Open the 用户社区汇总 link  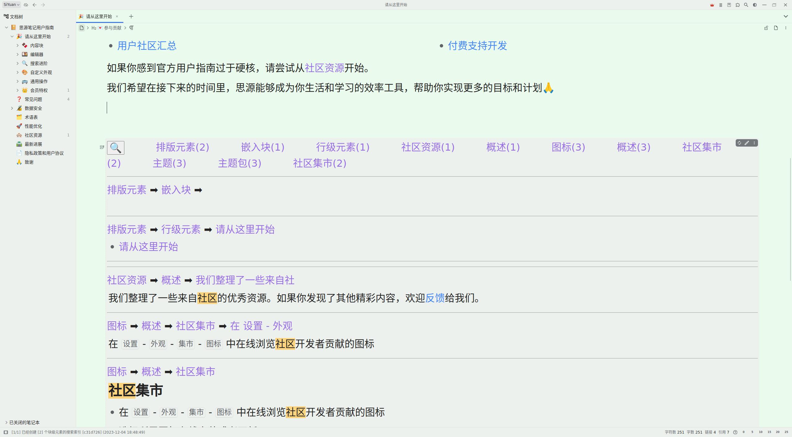pyautogui.click(x=147, y=46)
